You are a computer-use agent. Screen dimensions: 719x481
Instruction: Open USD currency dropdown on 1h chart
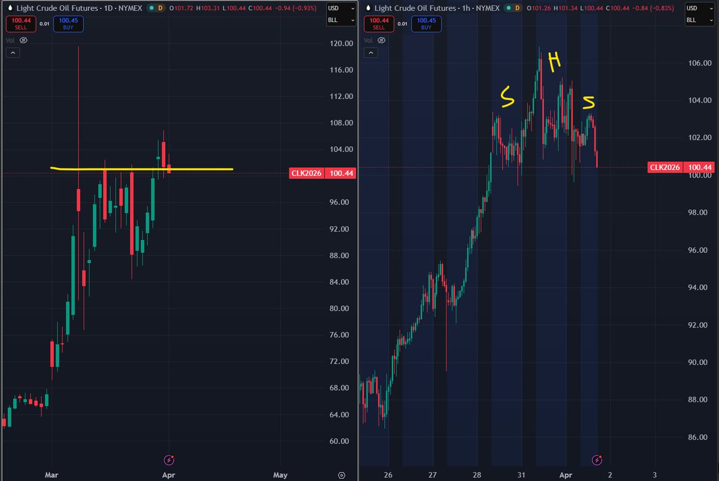point(700,8)
